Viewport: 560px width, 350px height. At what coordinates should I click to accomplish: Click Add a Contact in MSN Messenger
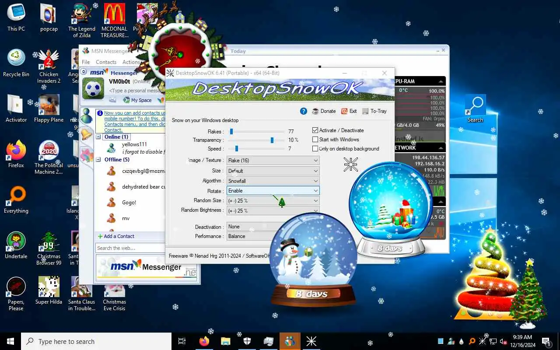pos(116,236)
